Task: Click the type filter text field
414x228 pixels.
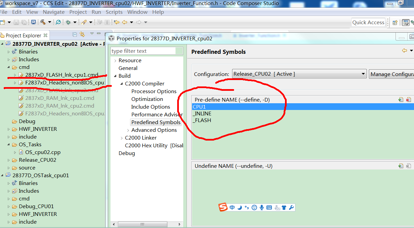Action: tap(147, 51)
